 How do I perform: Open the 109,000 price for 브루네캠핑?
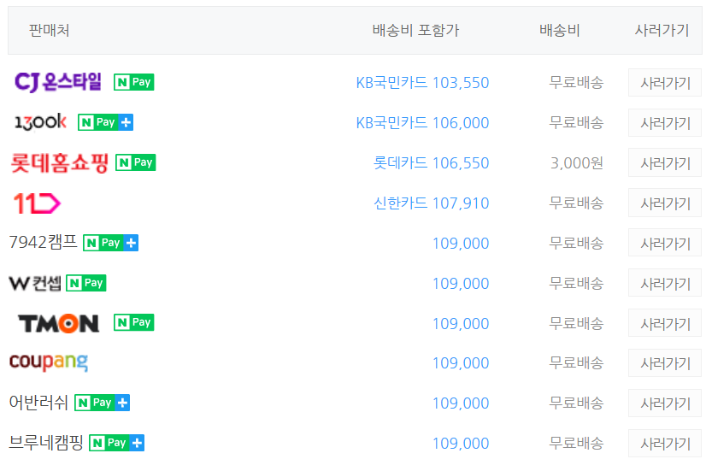click(461, 444)
